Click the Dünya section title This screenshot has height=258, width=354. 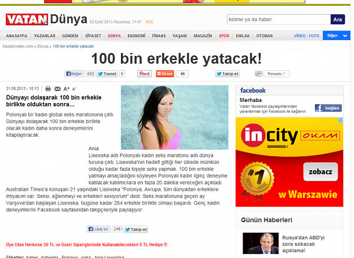coord(68,19)
